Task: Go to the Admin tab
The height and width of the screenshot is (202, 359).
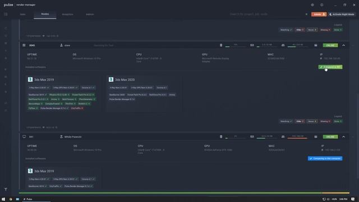Action: [x=90, y=14]
